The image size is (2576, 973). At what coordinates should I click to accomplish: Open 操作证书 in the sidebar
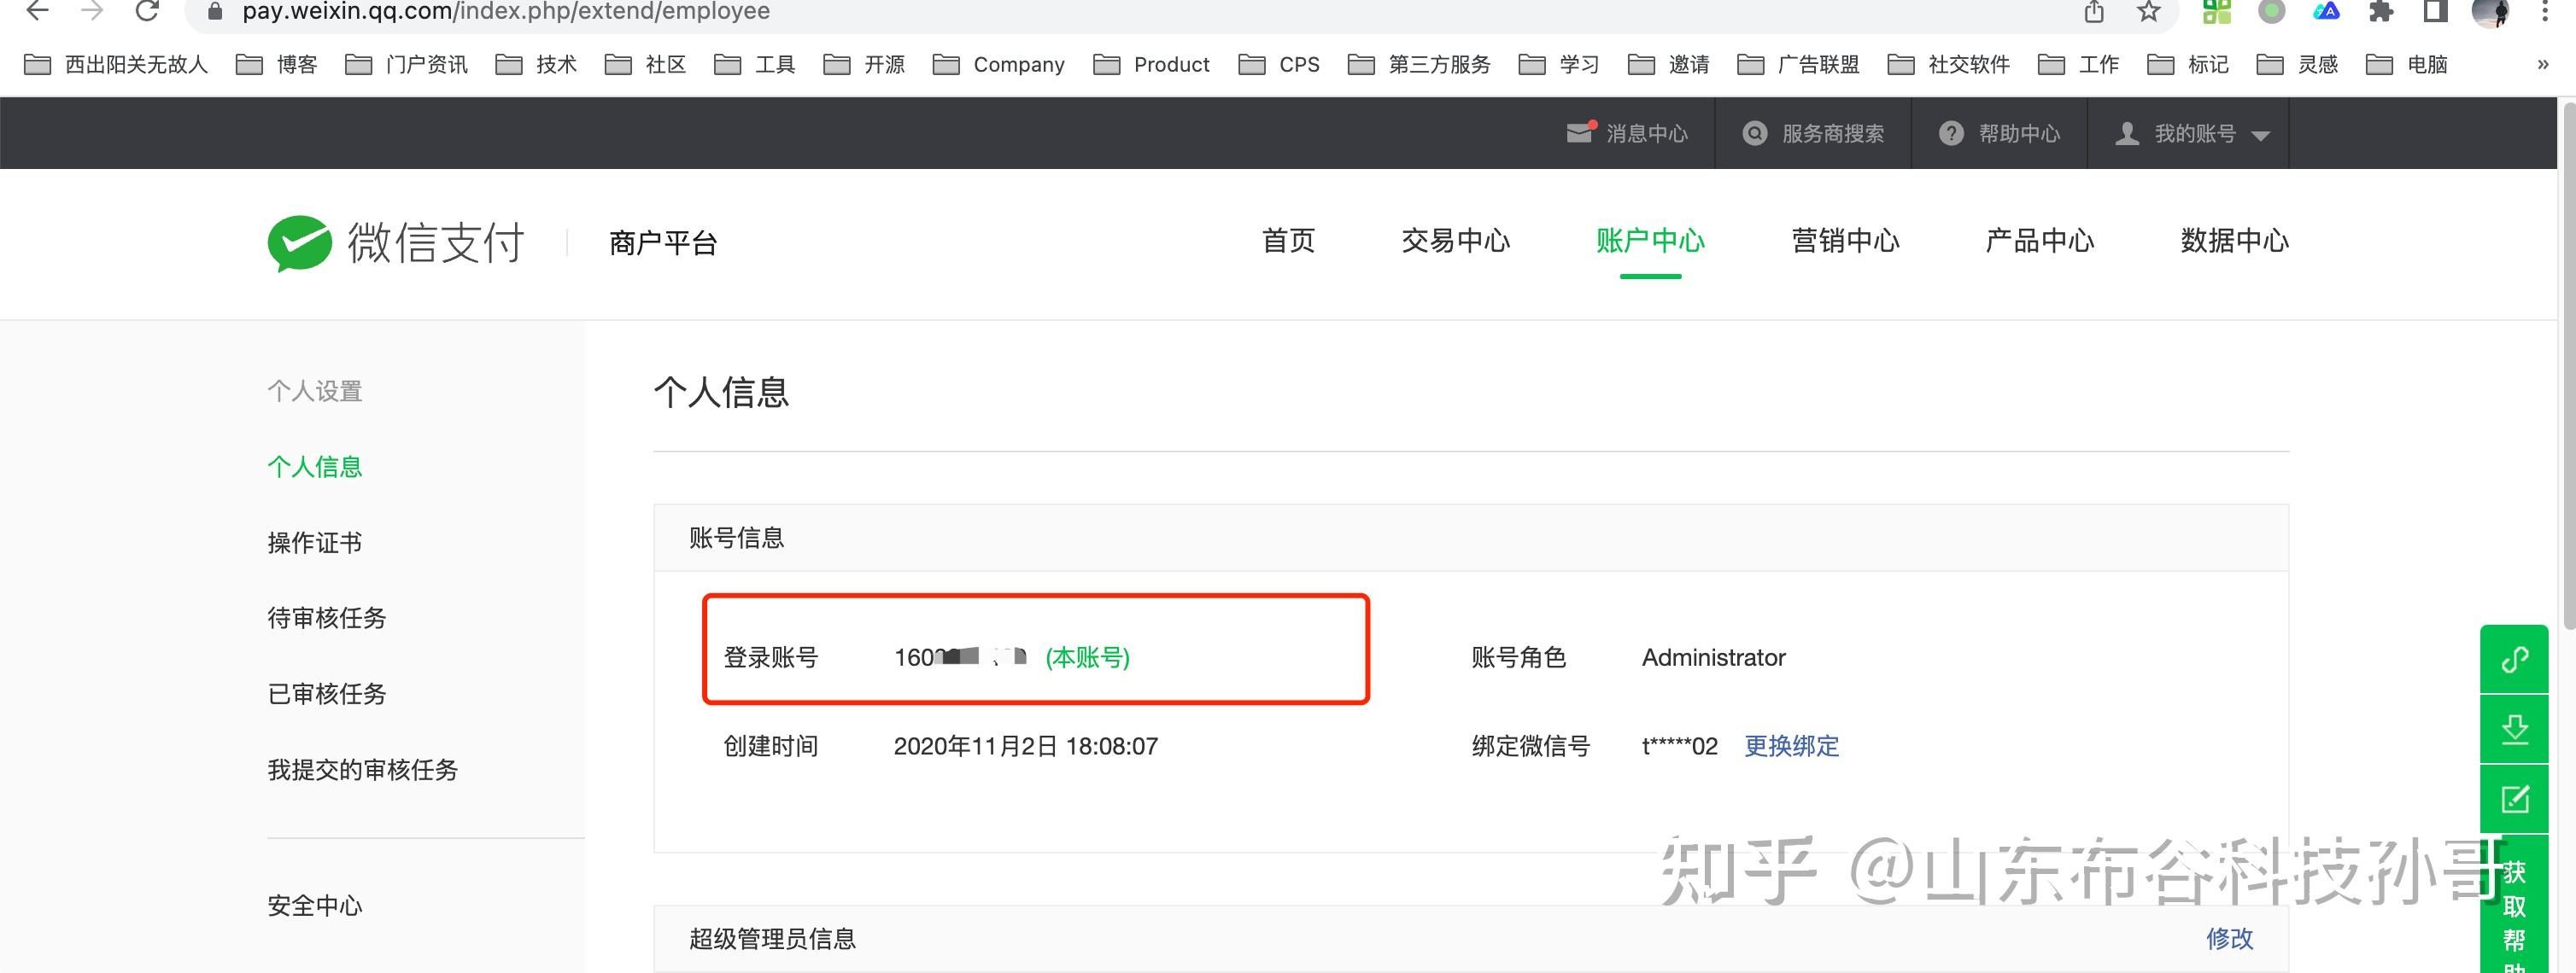tap(314, 543)
